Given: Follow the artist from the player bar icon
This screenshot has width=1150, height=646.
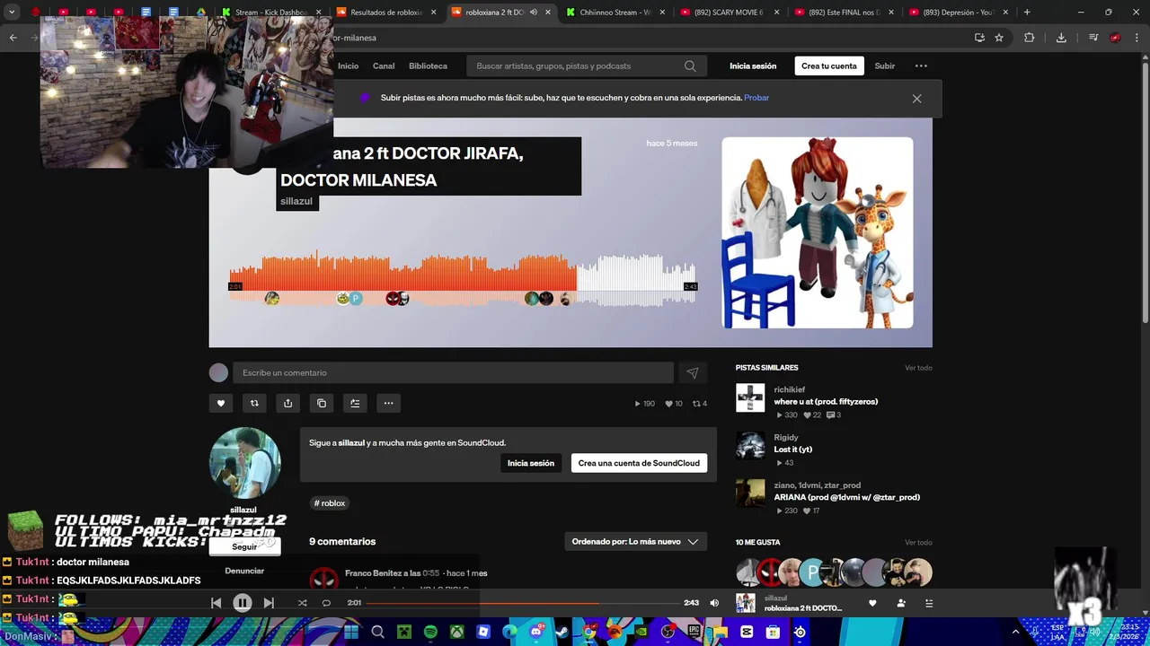Looking at the screenshot, I should pyautogui.click(x=901, y=603).
